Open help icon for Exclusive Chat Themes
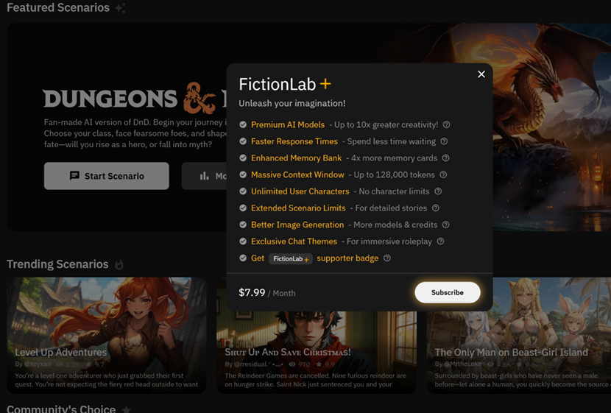 coord(440,241)
